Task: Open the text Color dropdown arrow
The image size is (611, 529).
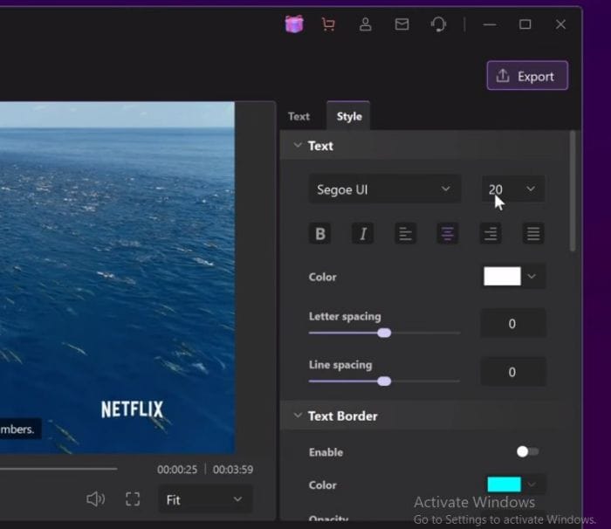Action: tap(532, 277)
